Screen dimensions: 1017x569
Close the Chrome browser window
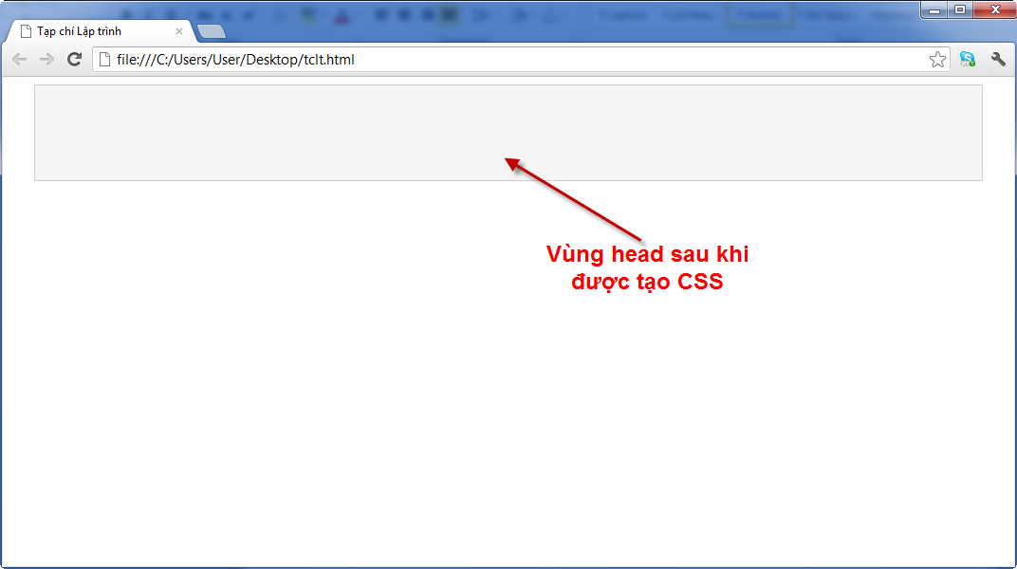pos(993,9)
